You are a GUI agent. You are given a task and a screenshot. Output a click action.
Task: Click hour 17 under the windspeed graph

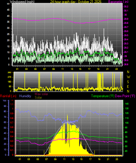coord(89,69)
